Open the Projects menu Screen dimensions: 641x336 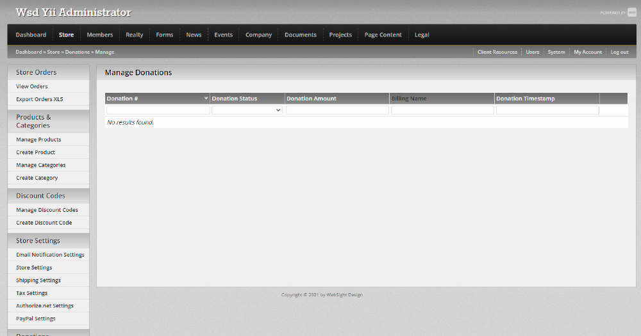[x=340, y=35]
